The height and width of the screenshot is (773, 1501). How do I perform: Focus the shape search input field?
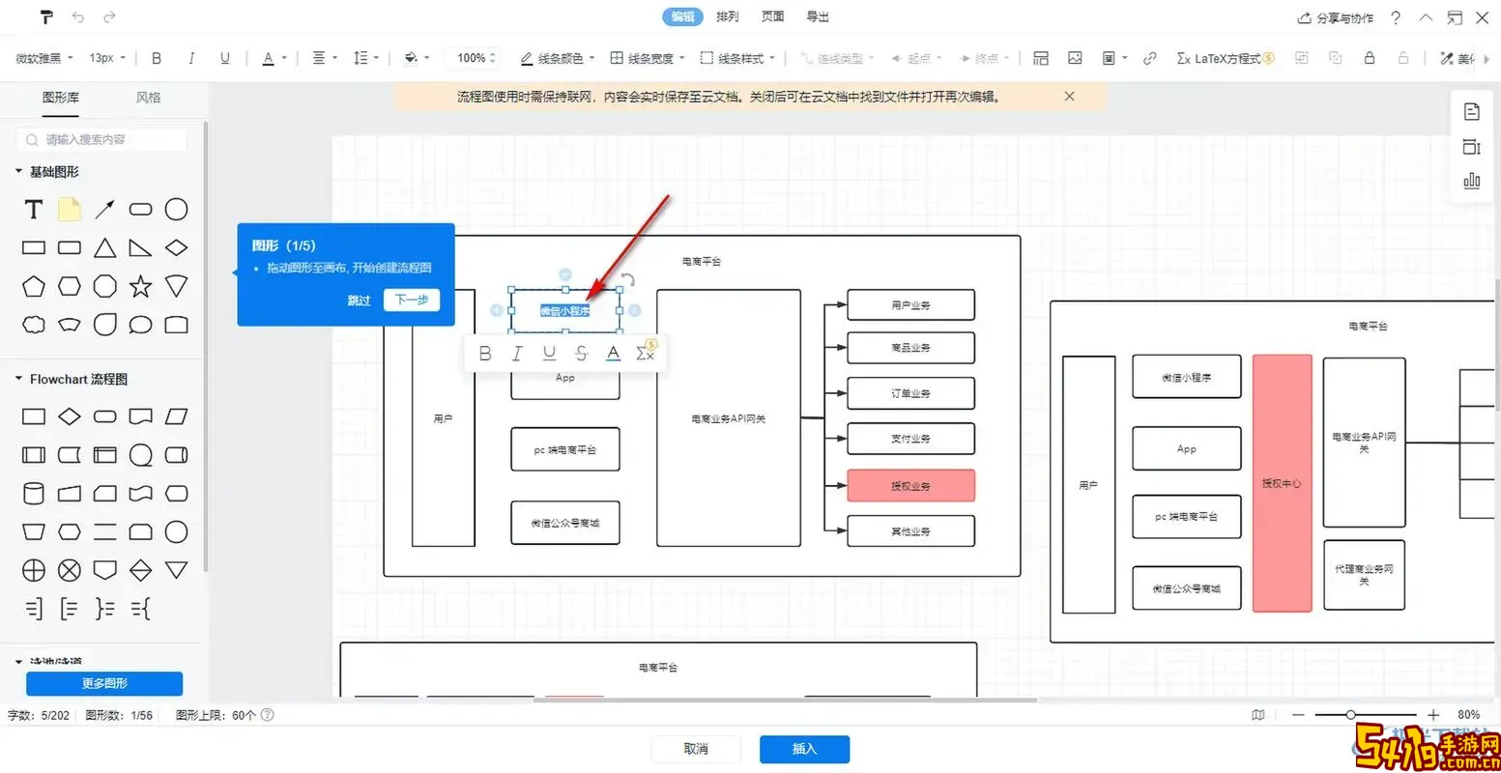101,139
